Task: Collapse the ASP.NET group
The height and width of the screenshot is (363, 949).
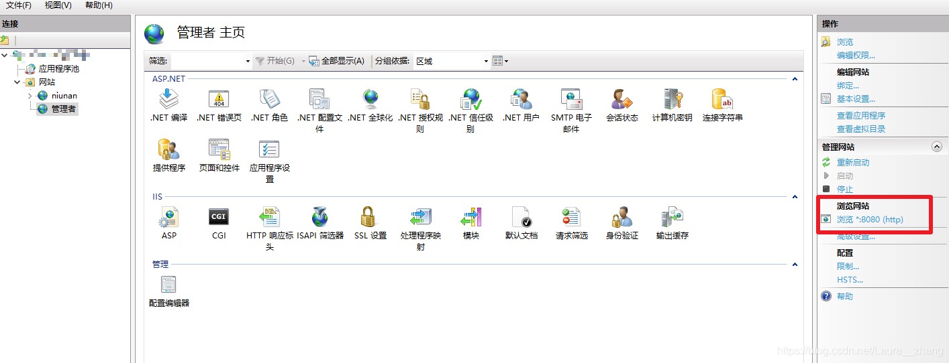Action: [795, 79]
